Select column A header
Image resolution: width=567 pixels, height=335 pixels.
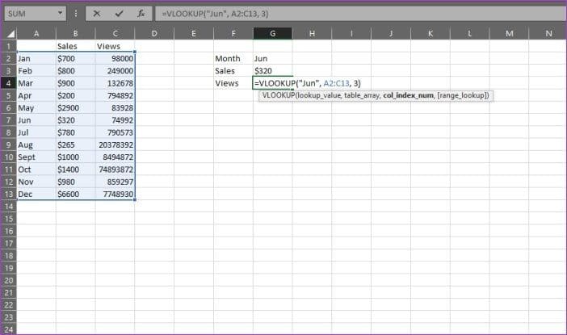pos(36,34)
